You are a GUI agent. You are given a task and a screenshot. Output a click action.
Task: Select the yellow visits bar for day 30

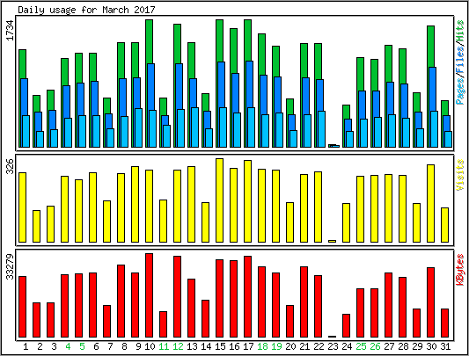[430, 203]
